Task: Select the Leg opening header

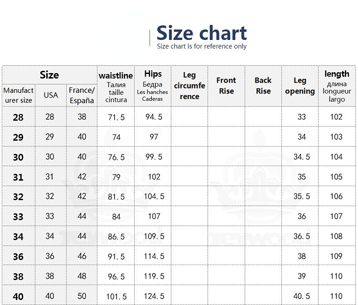Action: click(x=300, y=87)
